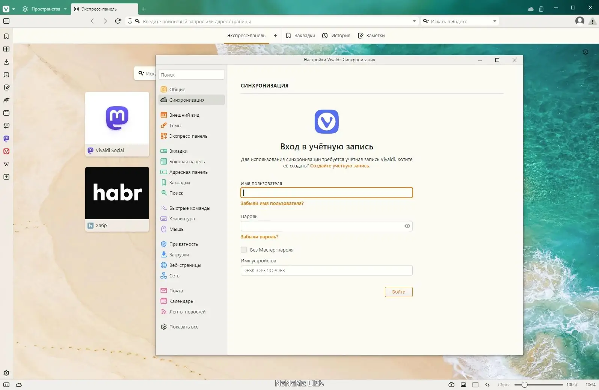
Task: Check the Без Мастер-пароля checkbox
Action: [x=244, y=250]
